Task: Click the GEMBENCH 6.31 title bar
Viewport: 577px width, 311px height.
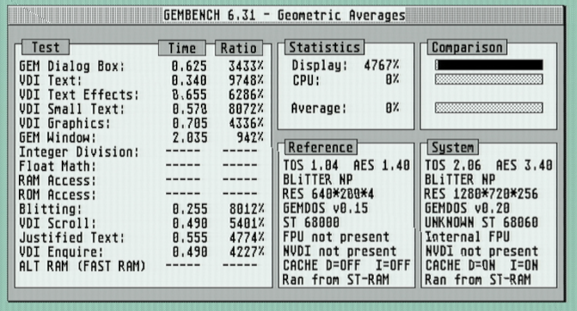Action: (x=286, y=15)
